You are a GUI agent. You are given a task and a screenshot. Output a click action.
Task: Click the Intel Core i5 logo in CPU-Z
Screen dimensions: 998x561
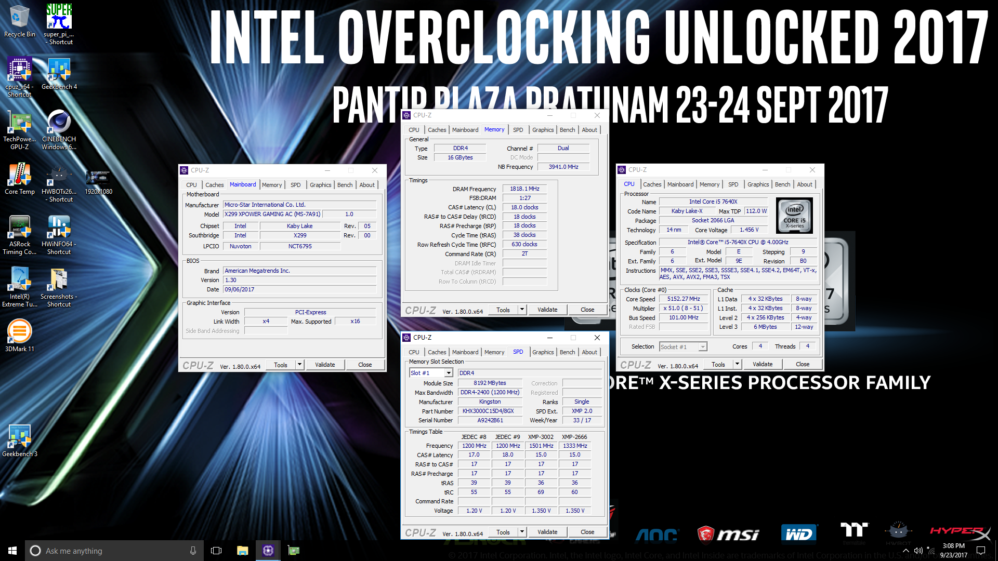tap(794, 216)
